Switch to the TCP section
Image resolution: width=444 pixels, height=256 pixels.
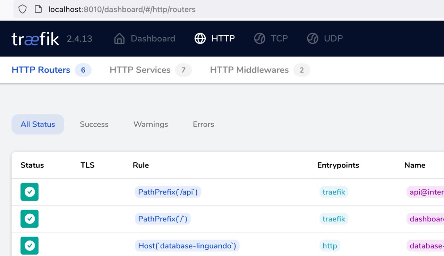click(x=271, y=38)
